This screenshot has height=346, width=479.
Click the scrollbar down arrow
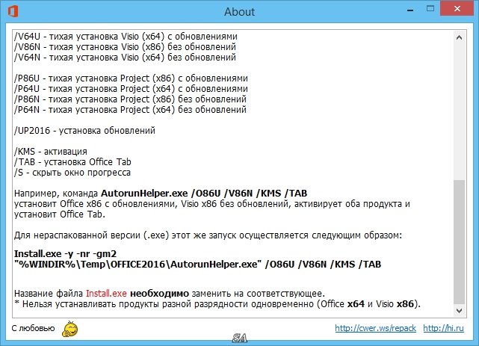pos(459,311)
